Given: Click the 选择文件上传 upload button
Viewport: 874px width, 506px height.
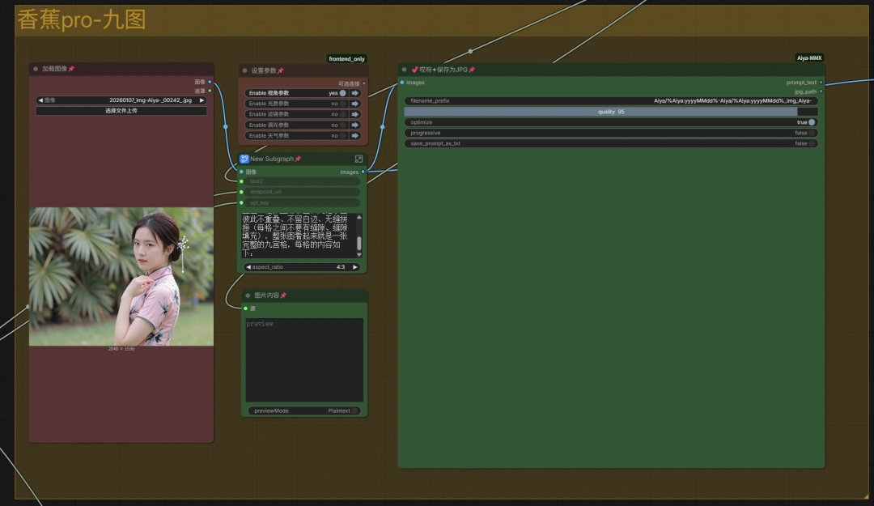Looking at the screenshot, I should 121,111.
